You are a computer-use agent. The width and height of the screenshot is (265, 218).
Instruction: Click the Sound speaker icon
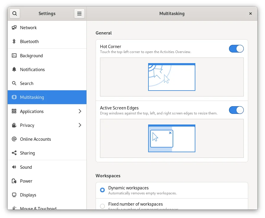pos(14,167)
